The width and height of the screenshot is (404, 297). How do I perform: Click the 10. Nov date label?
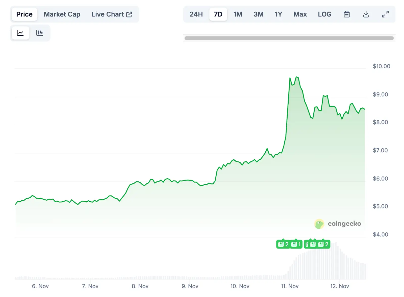coord(240,286)
